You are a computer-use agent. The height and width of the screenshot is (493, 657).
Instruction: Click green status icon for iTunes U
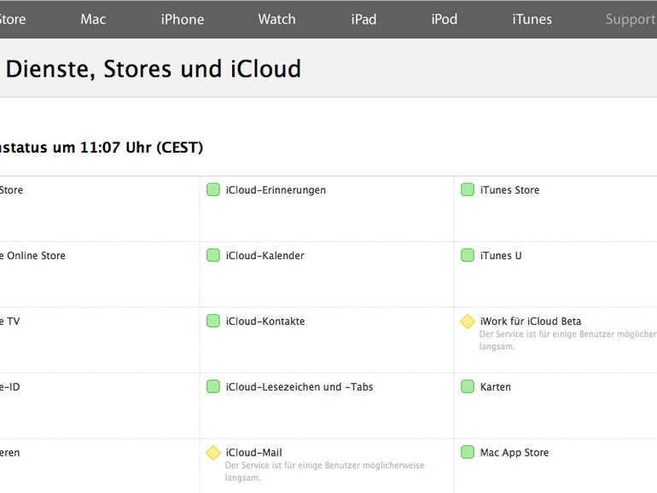click(468, 256)
